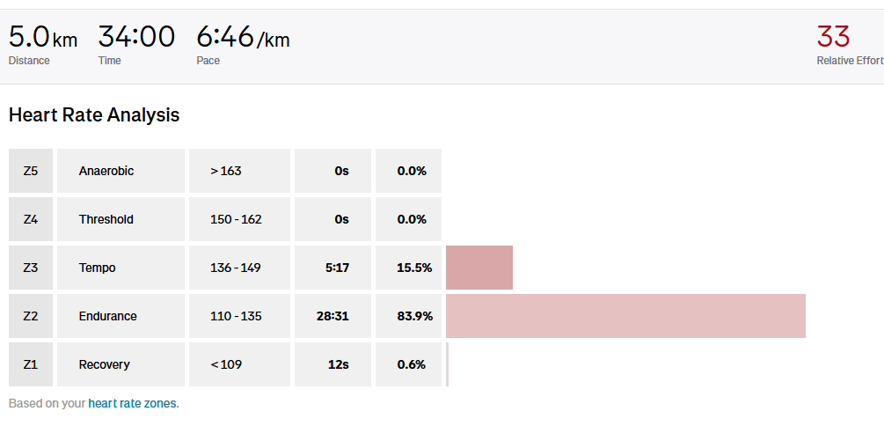Click the Relative Effort score 33
The image size is (884, 426).
pyautogui.click(x=833, y=37)
